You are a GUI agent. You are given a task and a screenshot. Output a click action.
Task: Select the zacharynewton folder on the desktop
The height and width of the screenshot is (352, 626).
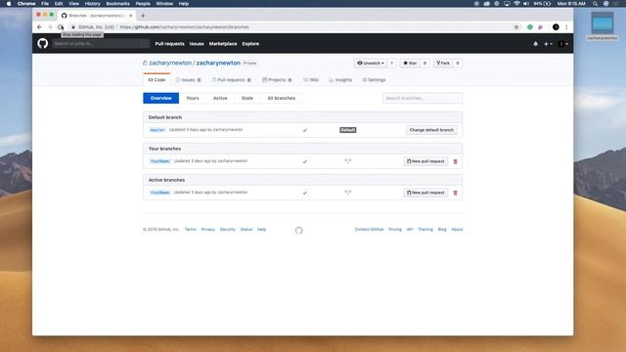click(603, 26)
